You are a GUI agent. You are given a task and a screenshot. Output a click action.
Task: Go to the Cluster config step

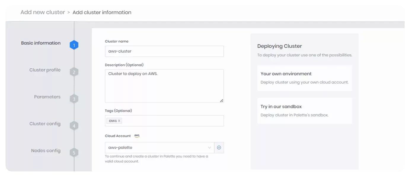45,124
